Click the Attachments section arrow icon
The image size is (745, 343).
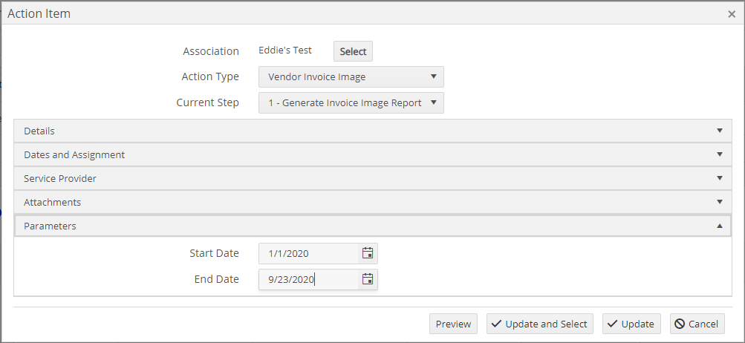720,202
